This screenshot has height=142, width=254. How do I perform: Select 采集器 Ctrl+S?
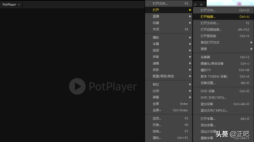pos(223,57)
